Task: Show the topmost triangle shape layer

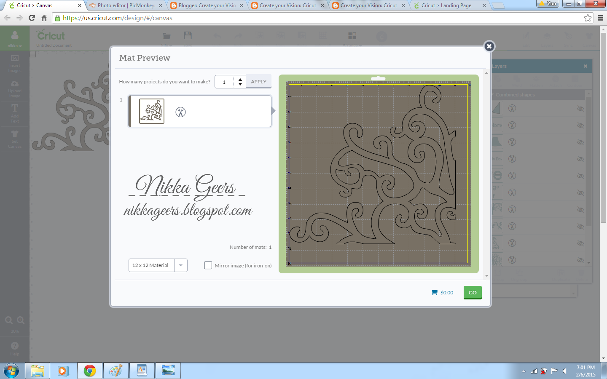Action: pyautogui.click(x=580, y=108)
